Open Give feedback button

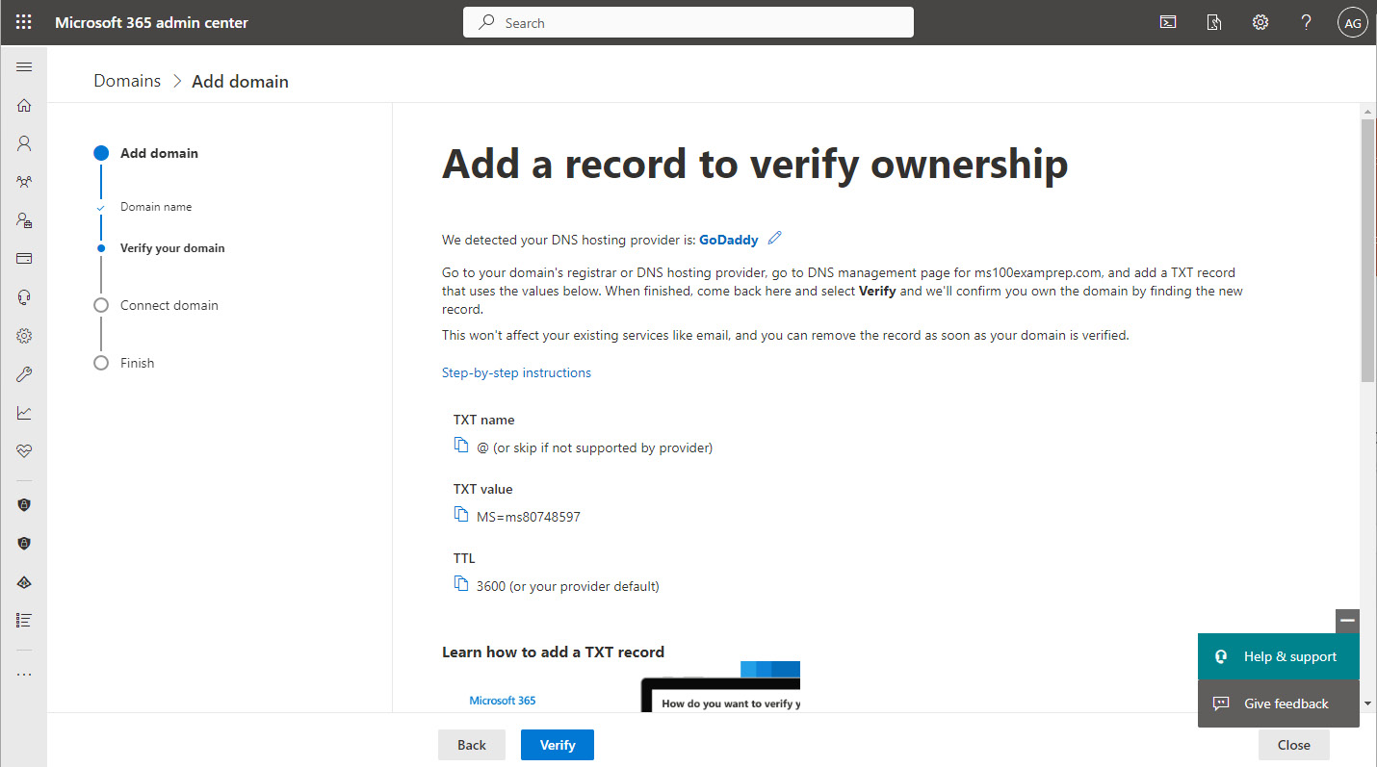pos(1279,703)
